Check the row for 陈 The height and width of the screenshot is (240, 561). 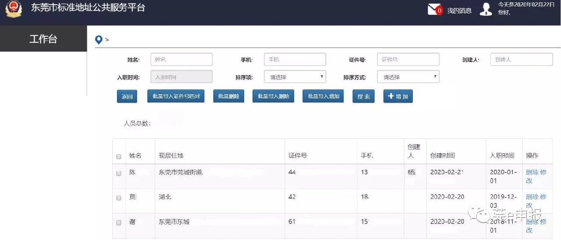[119, 173]
